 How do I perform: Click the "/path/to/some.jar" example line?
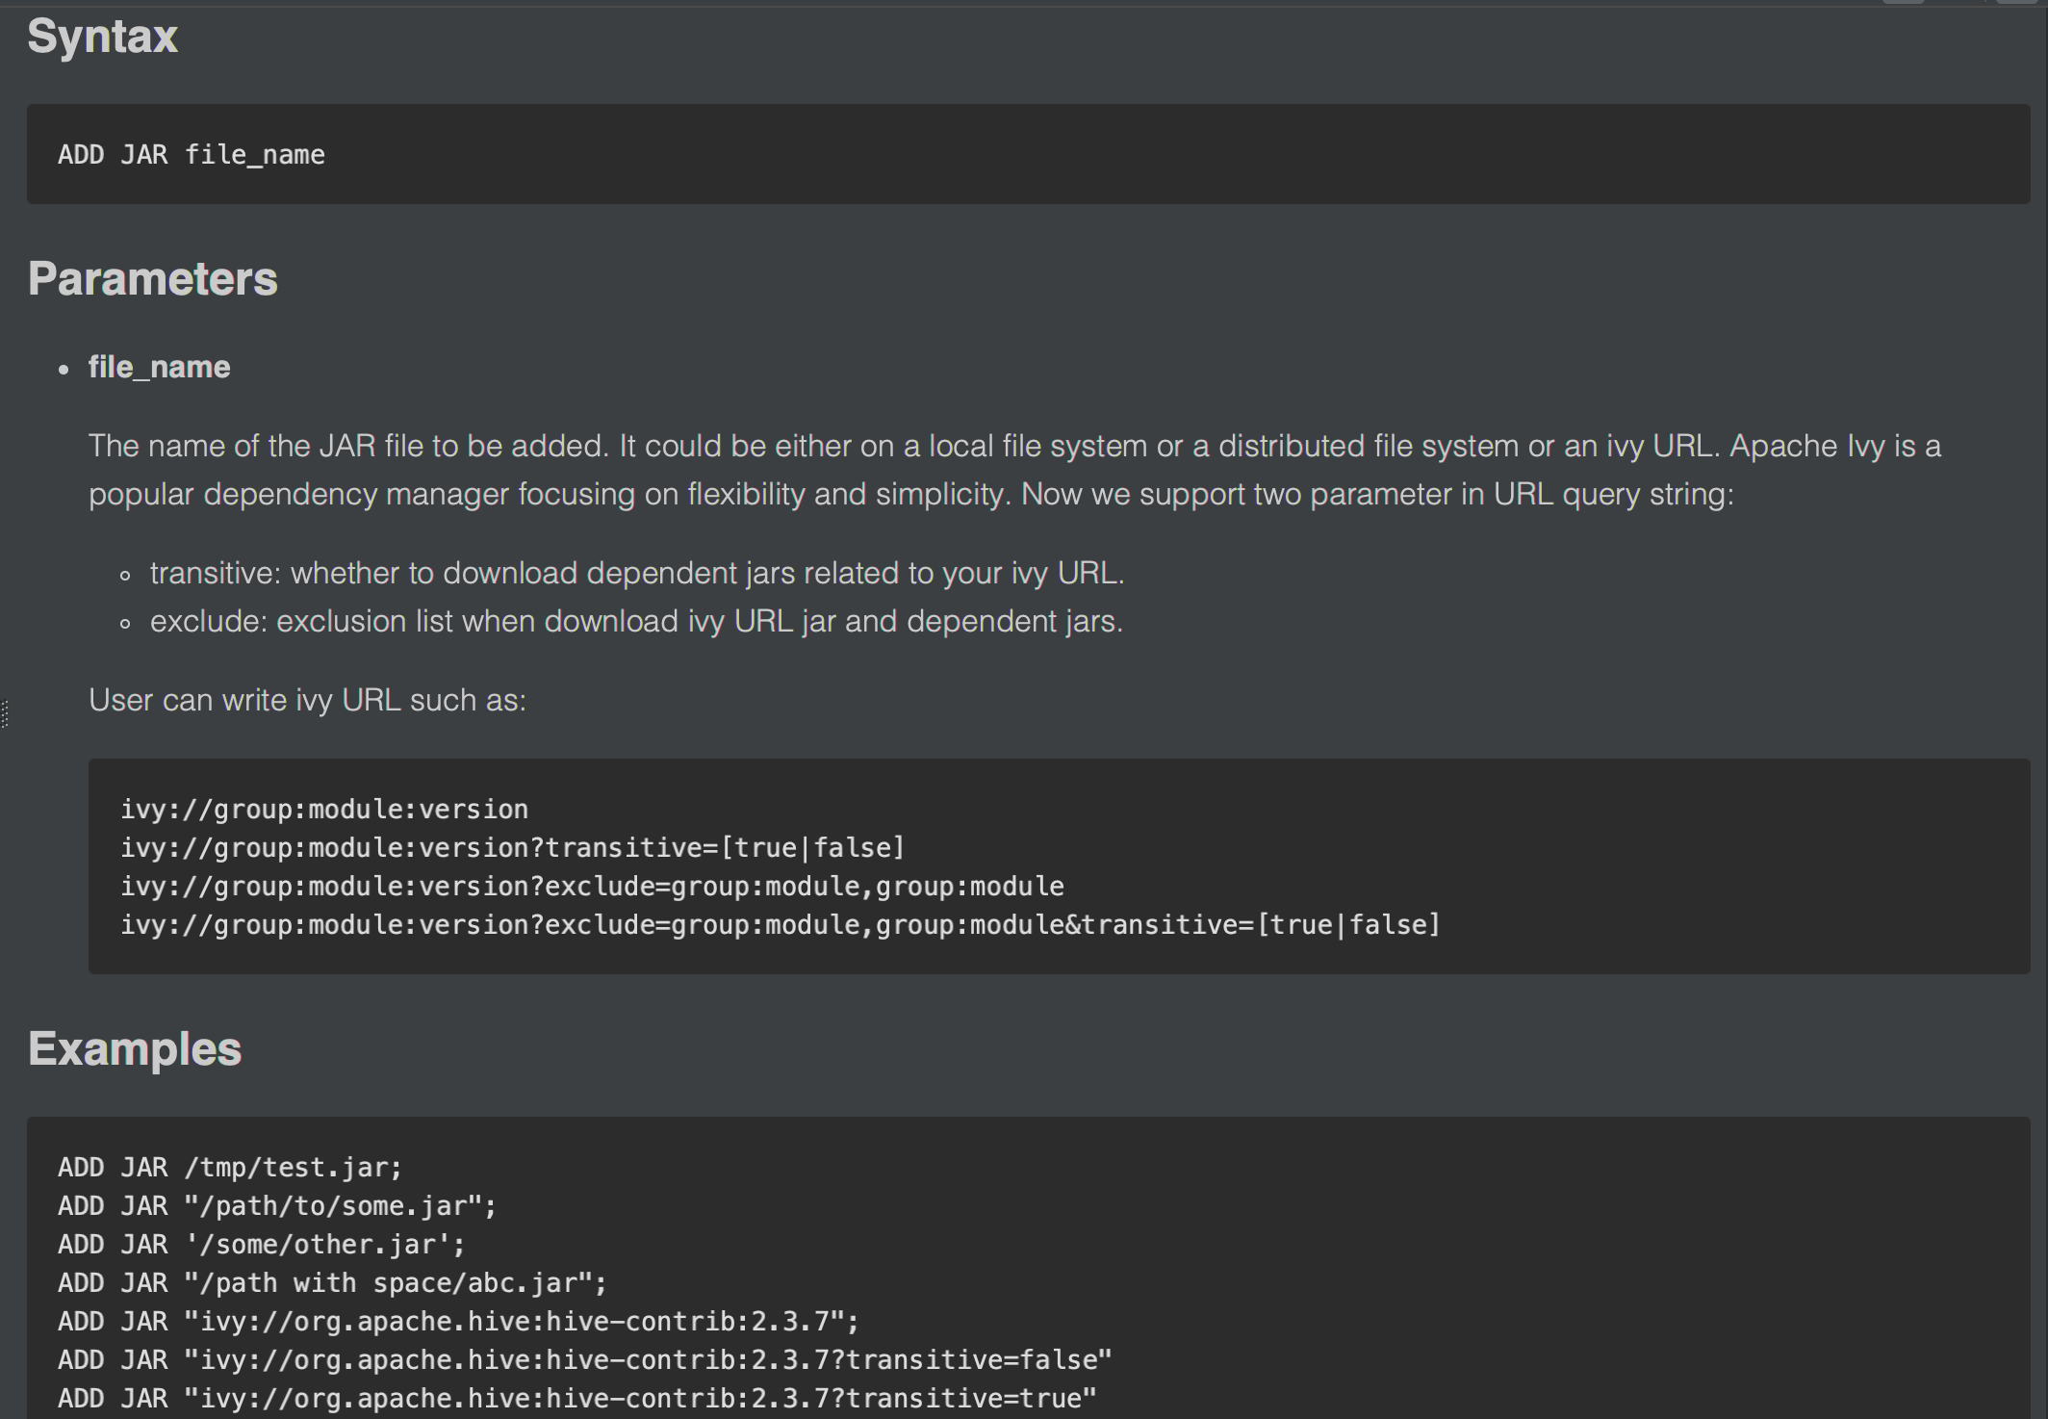[x=276, y=1205]
